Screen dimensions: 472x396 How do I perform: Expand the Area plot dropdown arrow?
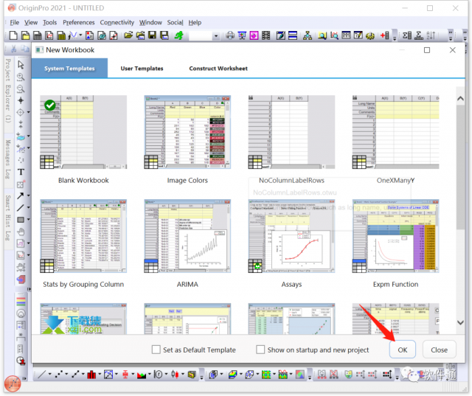pos(149,375)
